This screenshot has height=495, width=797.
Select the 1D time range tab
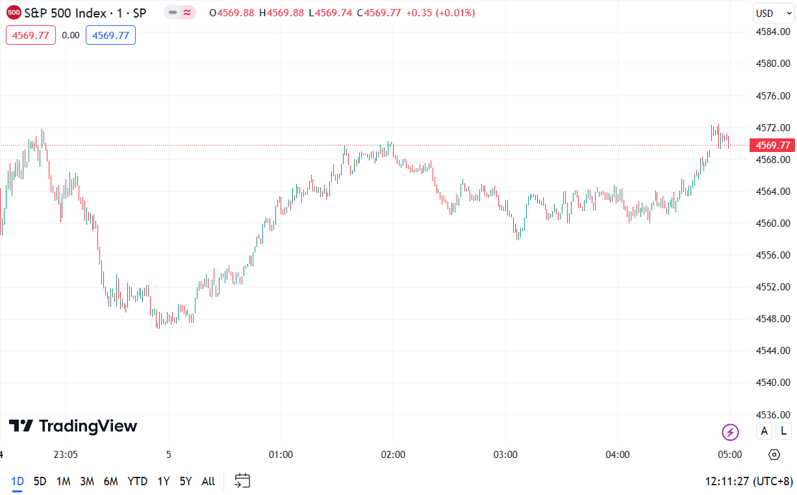point(18,481)
